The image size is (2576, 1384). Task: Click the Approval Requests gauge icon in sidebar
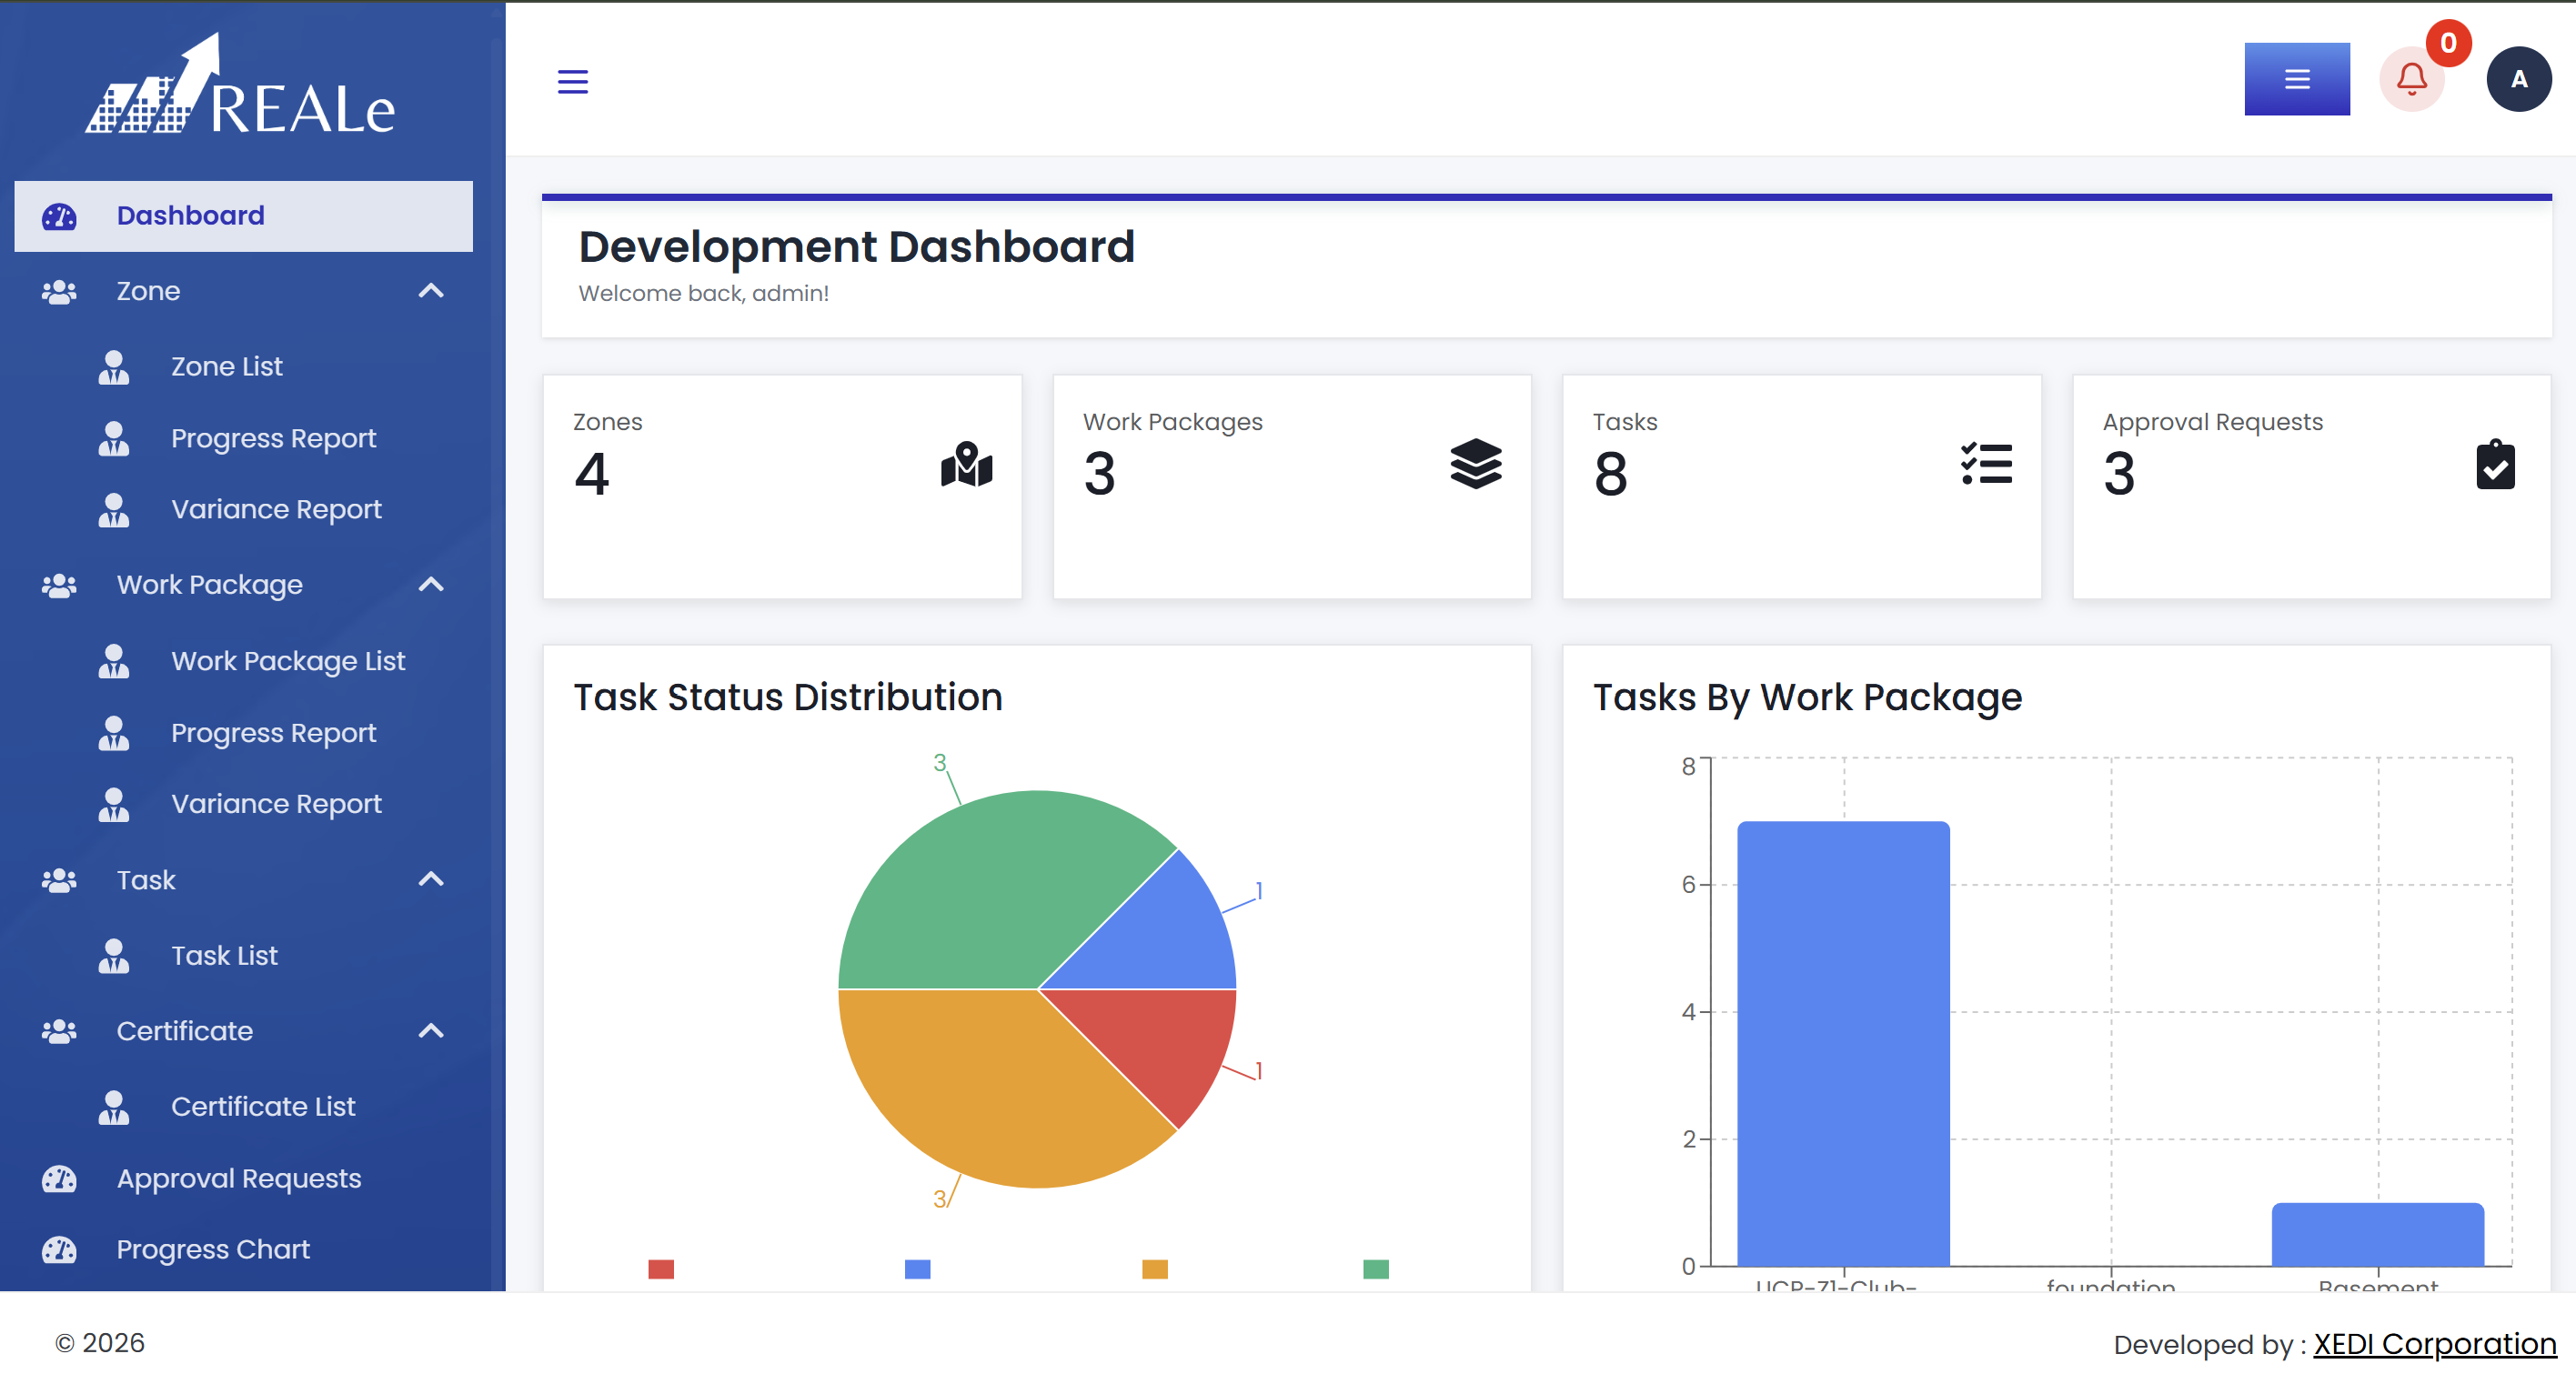pyautogui.click(x=59, y=1179)
